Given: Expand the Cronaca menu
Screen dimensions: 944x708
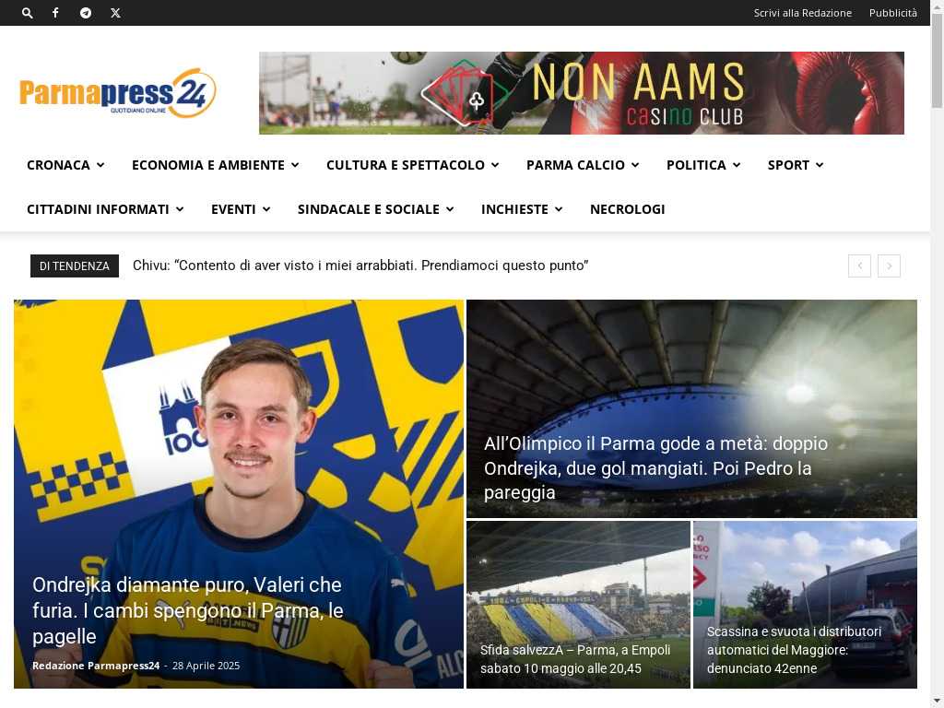Looking at the screenshot, I should [65, 165].
